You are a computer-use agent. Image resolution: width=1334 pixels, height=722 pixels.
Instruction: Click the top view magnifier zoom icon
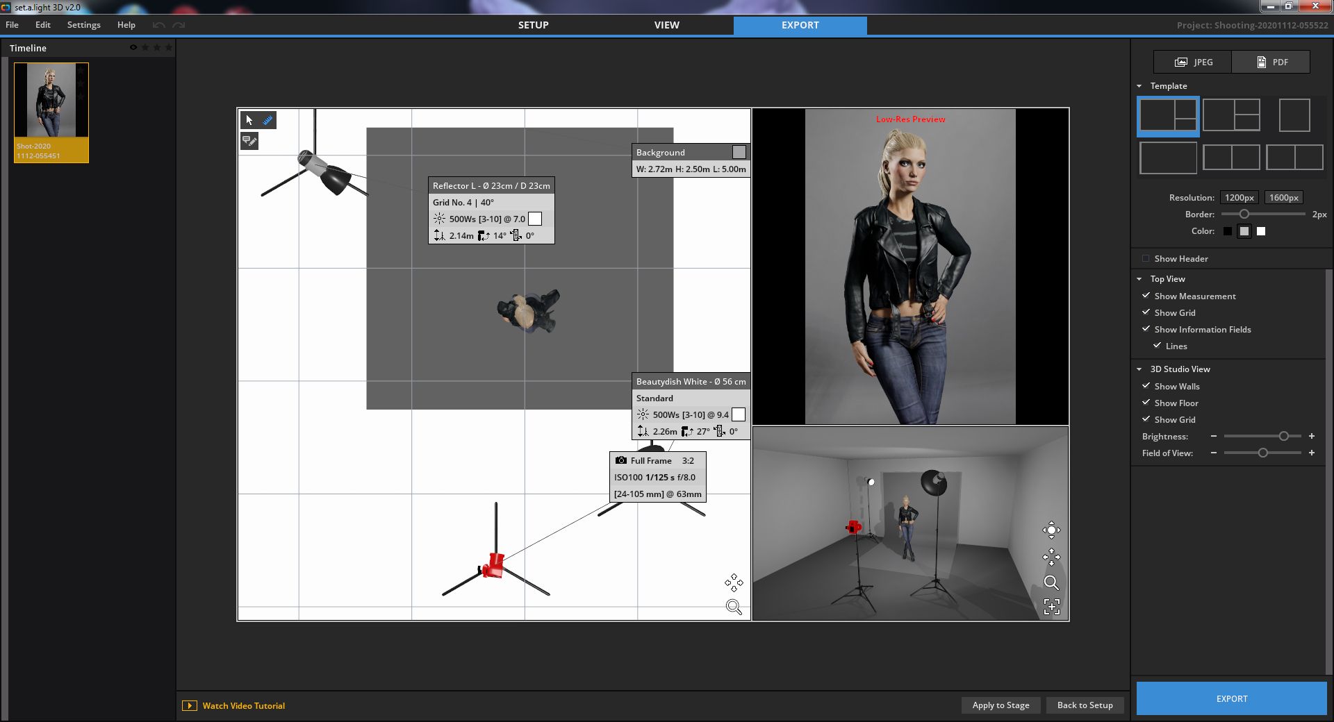[734, 607]
